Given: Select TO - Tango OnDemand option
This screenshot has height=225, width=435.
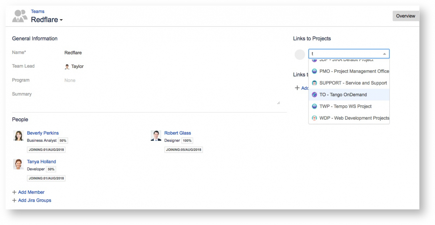Looking at the screenshot, I should (x=343, y=95).
